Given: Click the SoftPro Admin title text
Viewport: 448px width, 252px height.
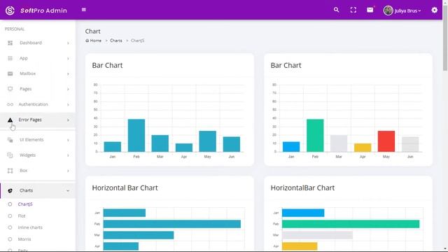Looking at the screenshot, I should point(43,10).
